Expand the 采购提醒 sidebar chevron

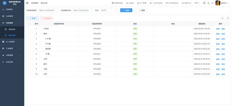click(21, 55)
